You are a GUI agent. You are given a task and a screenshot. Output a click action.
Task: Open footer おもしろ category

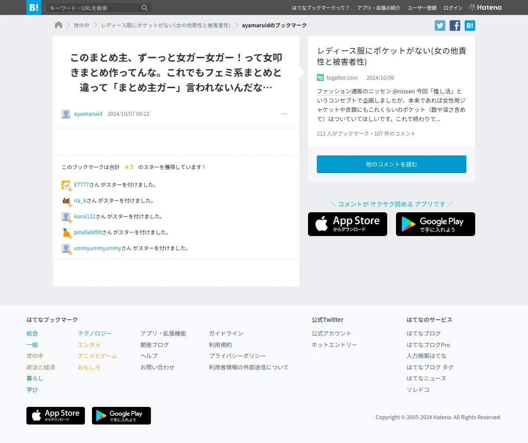[89, 367]
